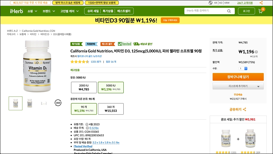This screenshot has width=273, height=154.
Task: Click the search magnifier icon
Action: [229, 11]
